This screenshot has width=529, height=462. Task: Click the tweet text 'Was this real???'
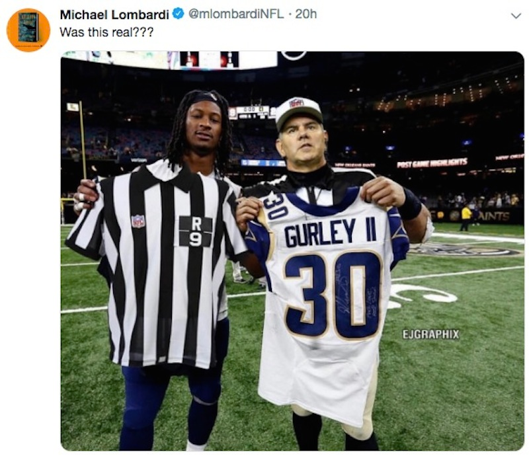tap(106, 32)
